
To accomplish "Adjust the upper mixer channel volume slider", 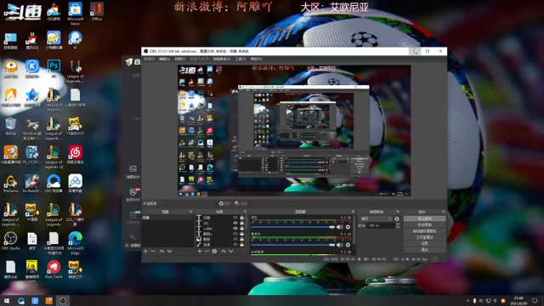I will point(292,227).
